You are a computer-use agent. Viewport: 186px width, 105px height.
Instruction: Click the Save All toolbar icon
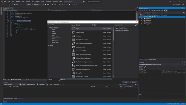(17, 5)
